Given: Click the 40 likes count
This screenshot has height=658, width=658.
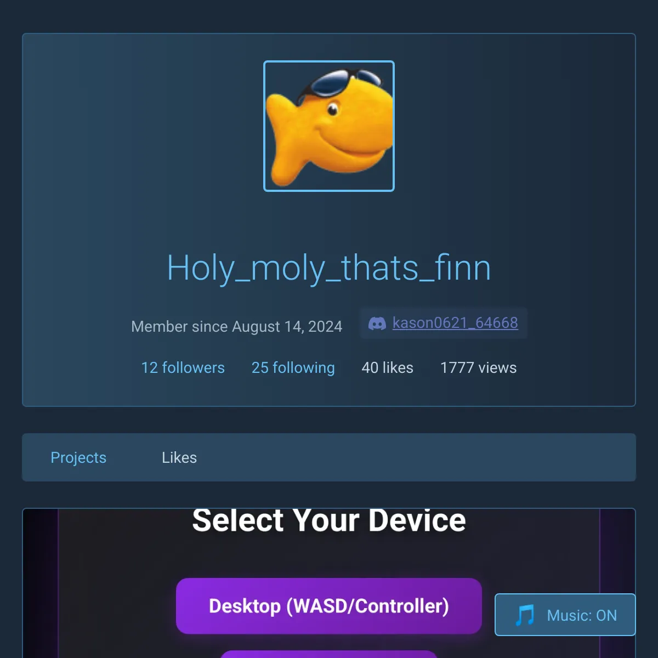Looking at the screenshot, I should pos(388,367).
